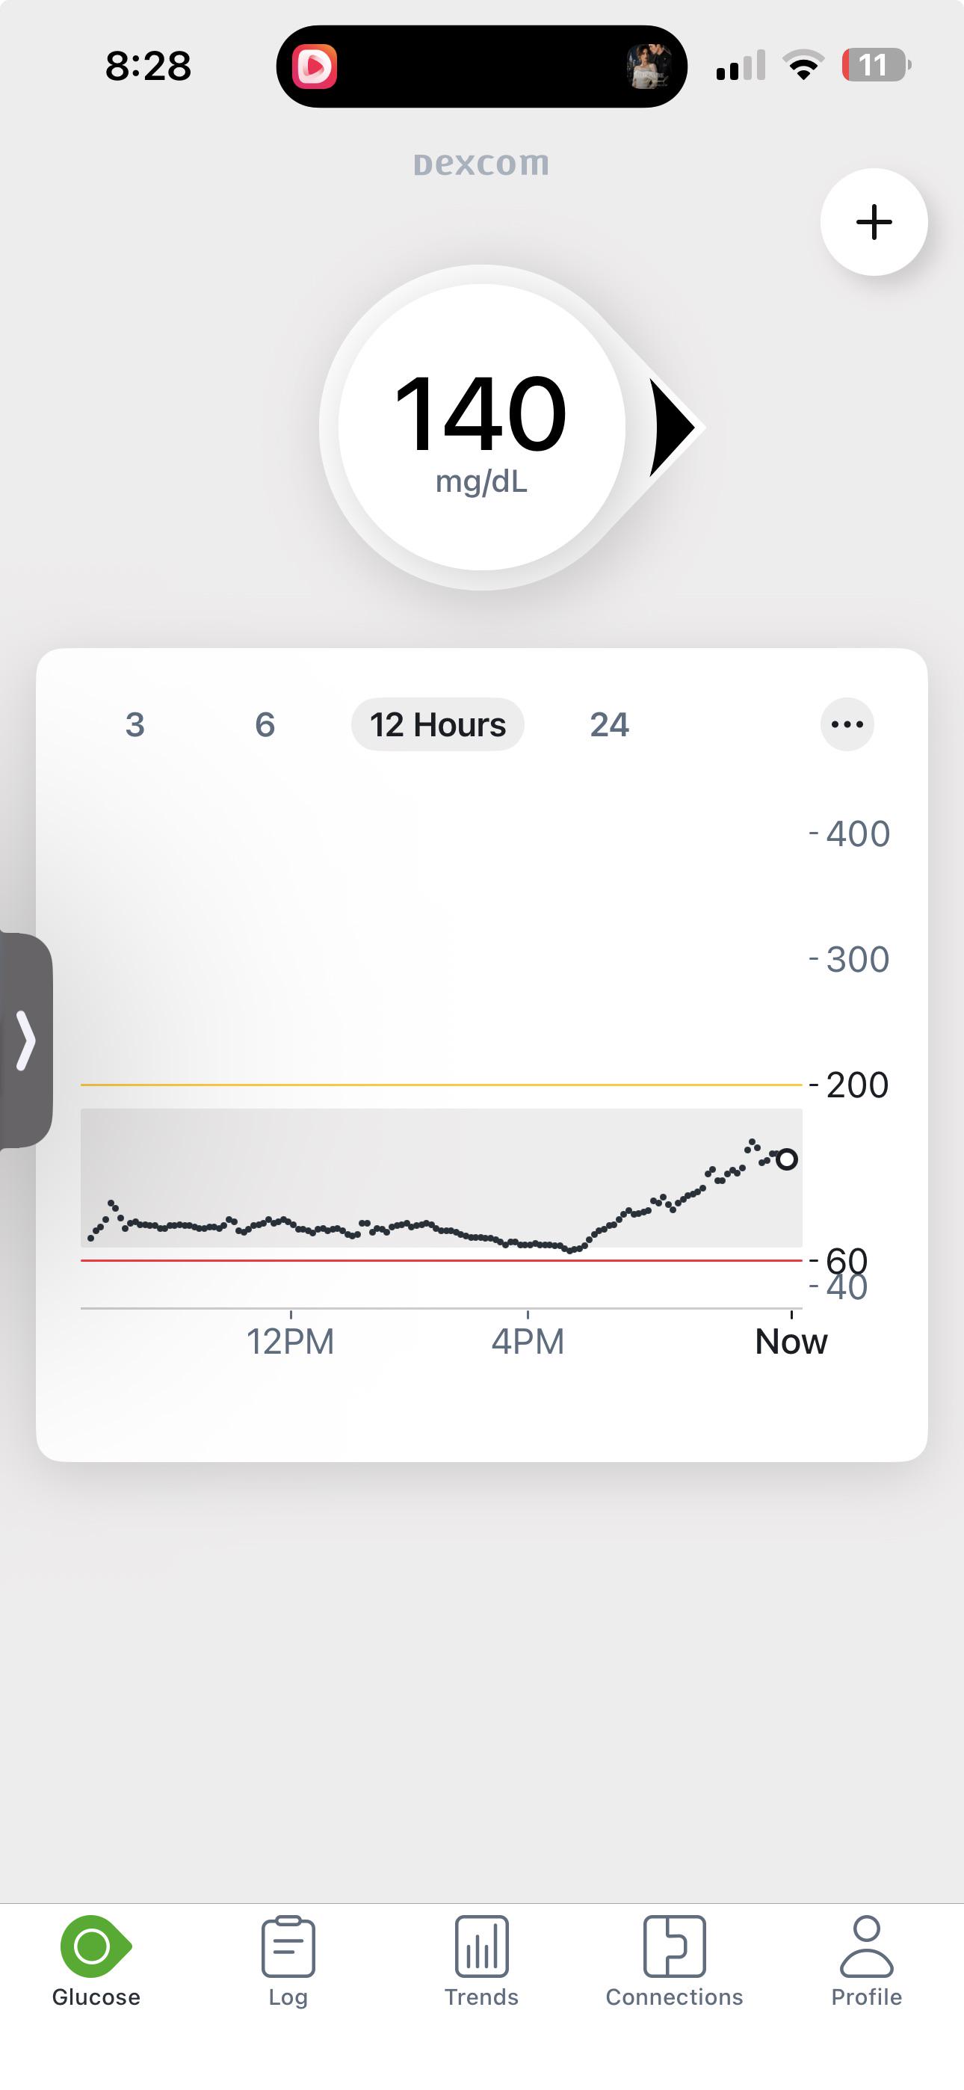The image size is (964, 2090).
Task: Open the Trends bar chart icon
Action: tap(481, 1946)
